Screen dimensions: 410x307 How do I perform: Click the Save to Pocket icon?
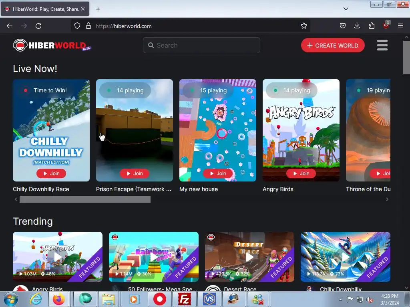[343, 26]
